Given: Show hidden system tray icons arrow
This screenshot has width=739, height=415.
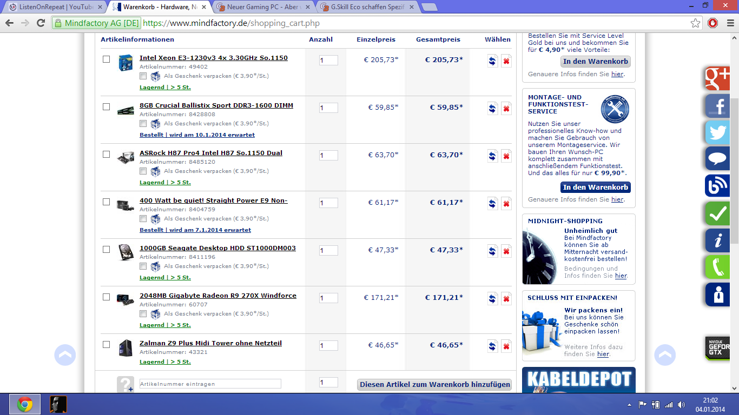Looking at the screenshot, I should [629, 404].
